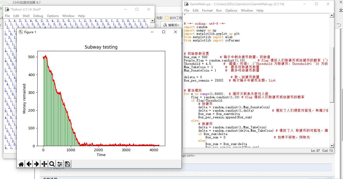Click the y-axis tick label 500
The width and height of the screenshot is (343, 179).
point(31,57)
